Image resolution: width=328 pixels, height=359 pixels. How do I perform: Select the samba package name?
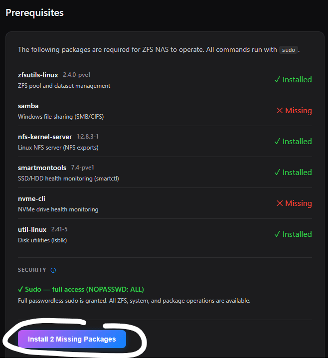[28, 106]
